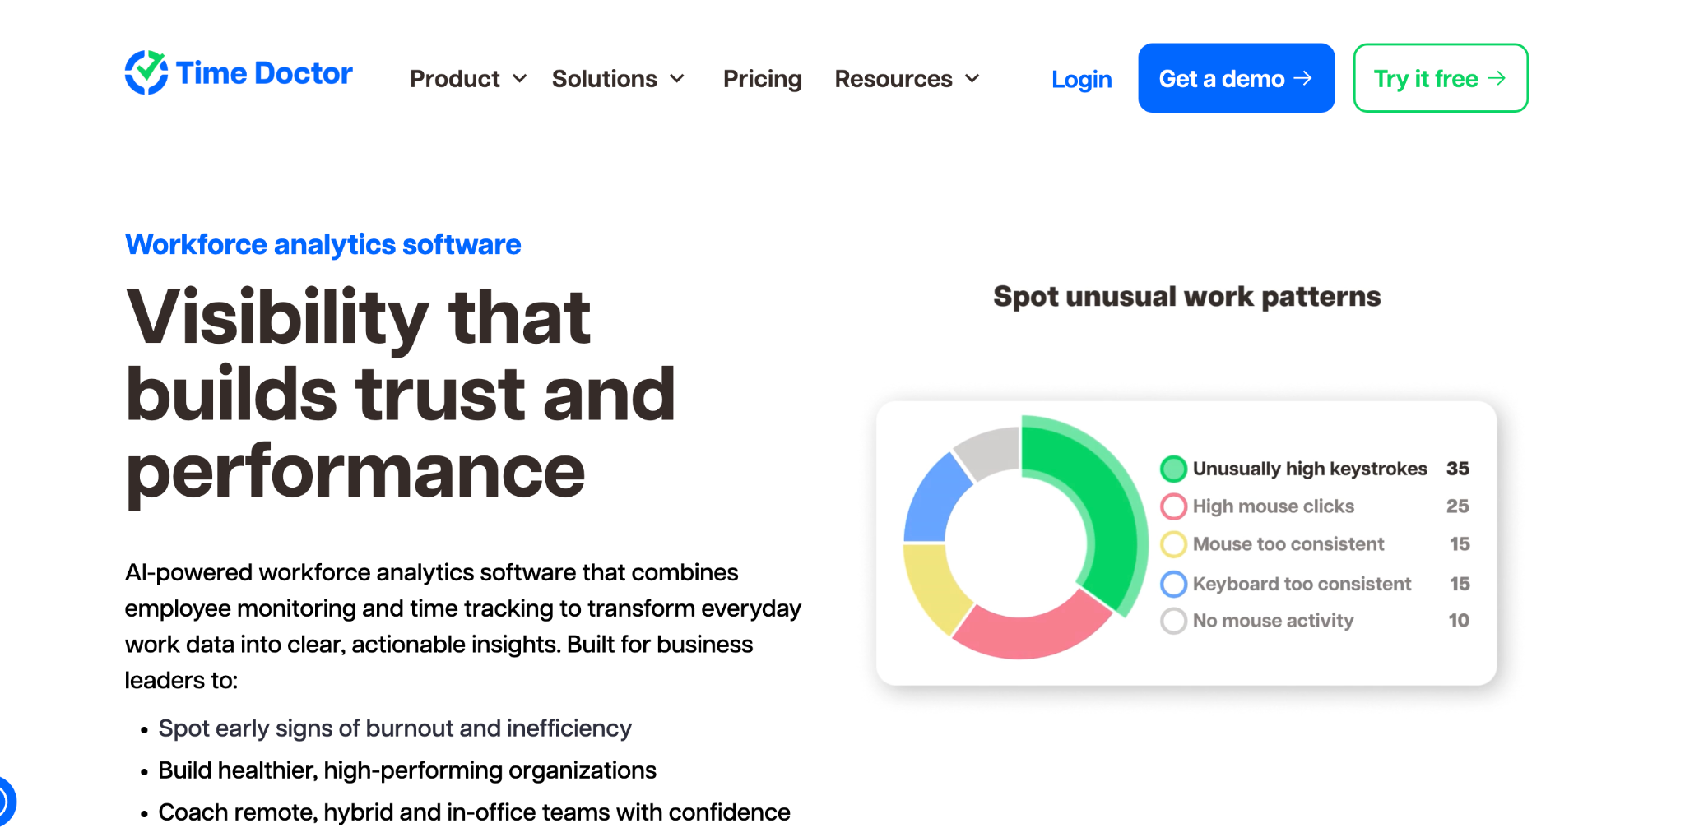The width and height of the screenshot is (1685, 837).
Task: Click the value 25 in the legend
Action: (x=1457, y=506)
